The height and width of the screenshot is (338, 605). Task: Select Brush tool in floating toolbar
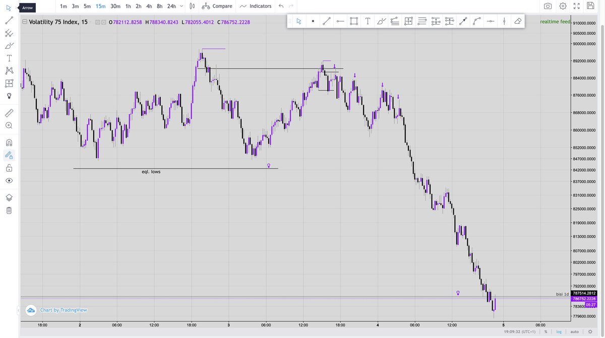381,21
